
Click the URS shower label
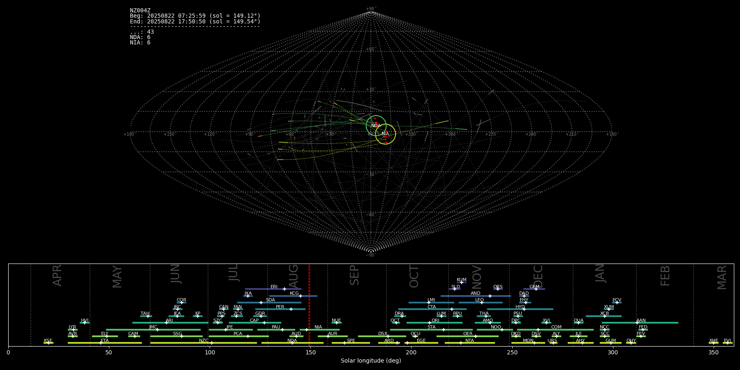click(x=552, y=341)
